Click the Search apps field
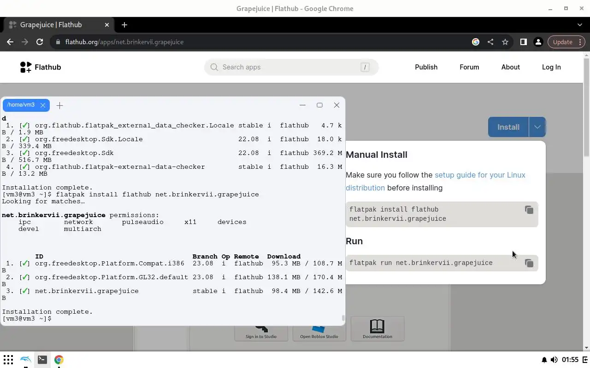590x368 pixels. 291,67
